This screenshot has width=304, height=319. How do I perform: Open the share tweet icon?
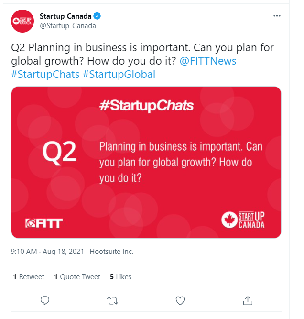pos(248,300)
